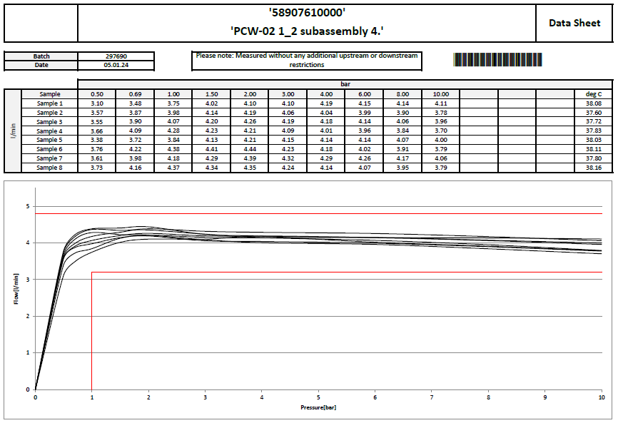Click the 4.44 flow value for Sample 6

tap(249, 149)
